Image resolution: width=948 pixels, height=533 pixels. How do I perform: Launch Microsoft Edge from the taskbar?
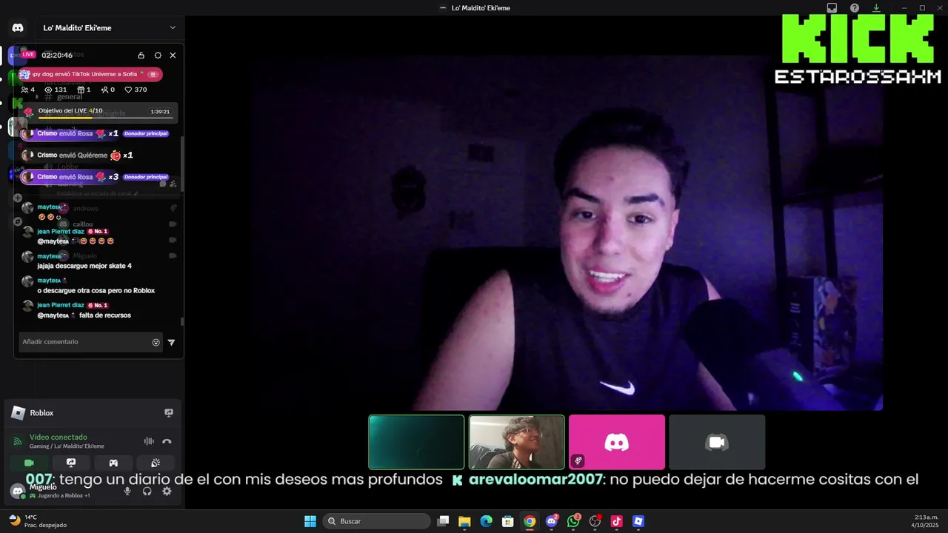[x=486, y=521]
